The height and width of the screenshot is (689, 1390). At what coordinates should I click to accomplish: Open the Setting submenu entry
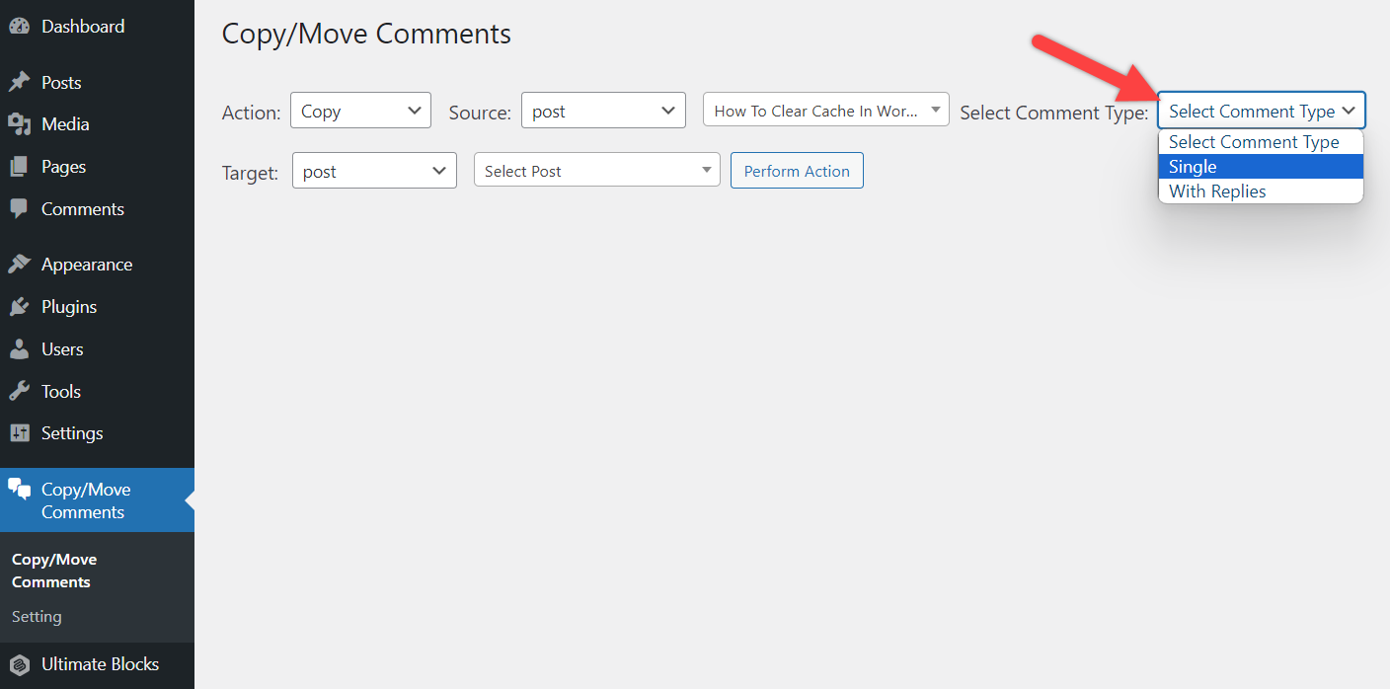click(37, 616)
